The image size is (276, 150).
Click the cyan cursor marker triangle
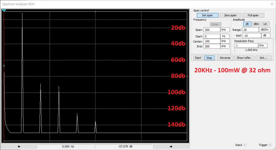(4, 11)
